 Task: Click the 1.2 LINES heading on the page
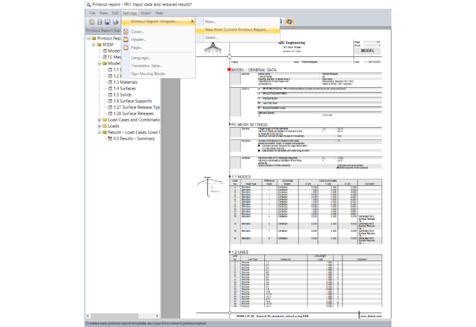coord(239,252)
